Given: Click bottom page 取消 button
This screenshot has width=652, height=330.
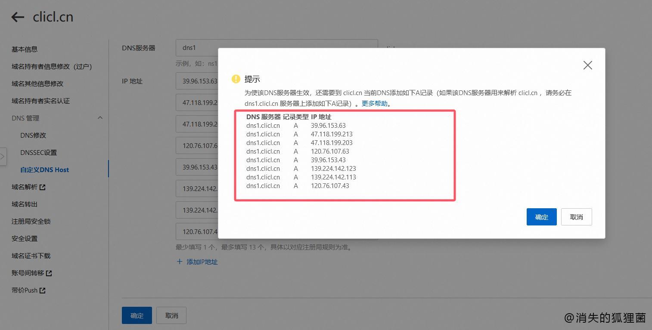Looking at the screenshot, I should (171, 315).
